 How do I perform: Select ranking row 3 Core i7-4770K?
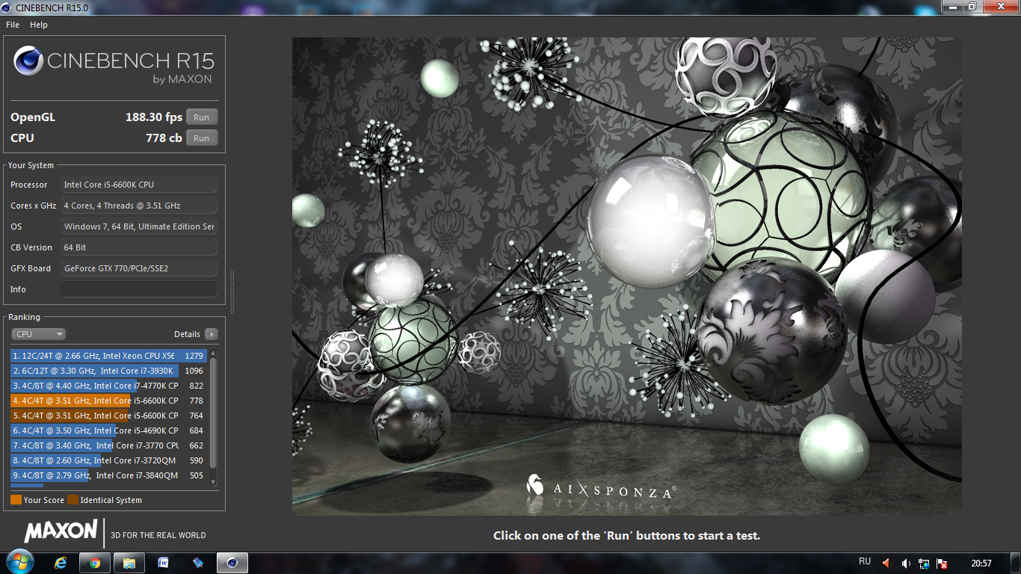point(108,386)
